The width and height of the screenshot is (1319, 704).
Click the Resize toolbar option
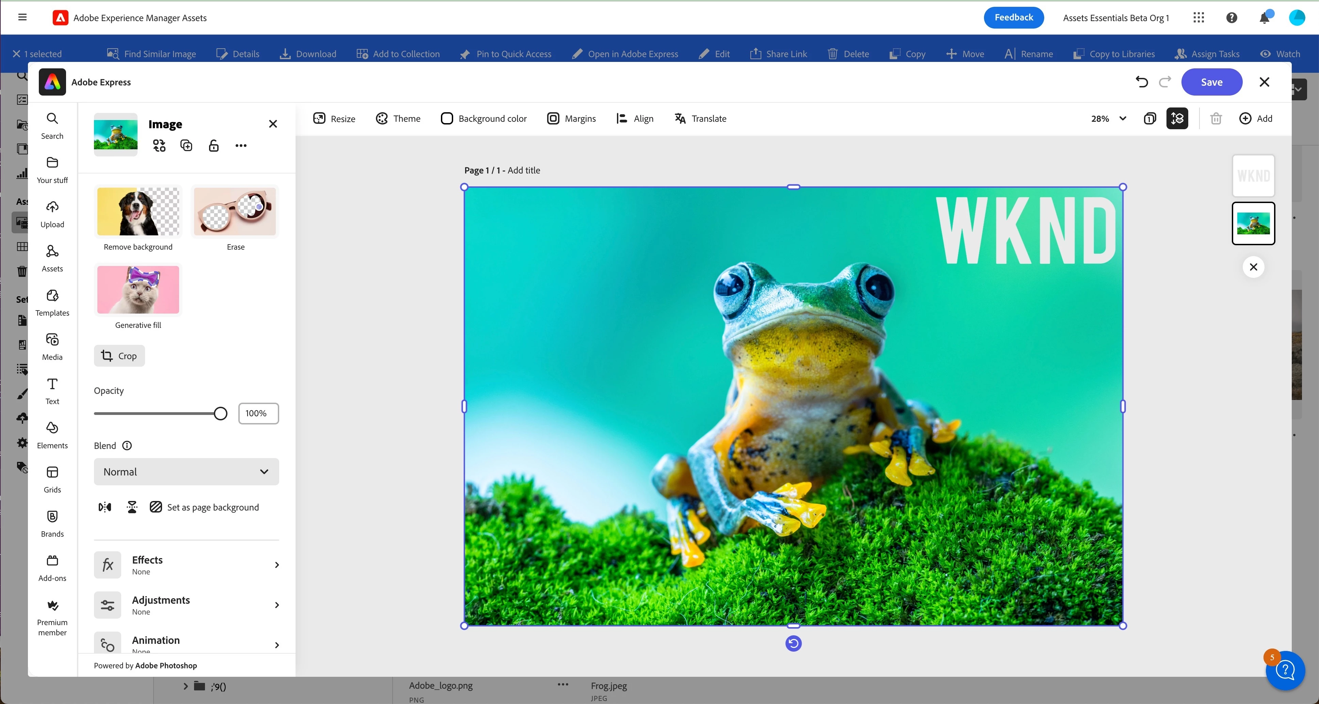(334, 119)
